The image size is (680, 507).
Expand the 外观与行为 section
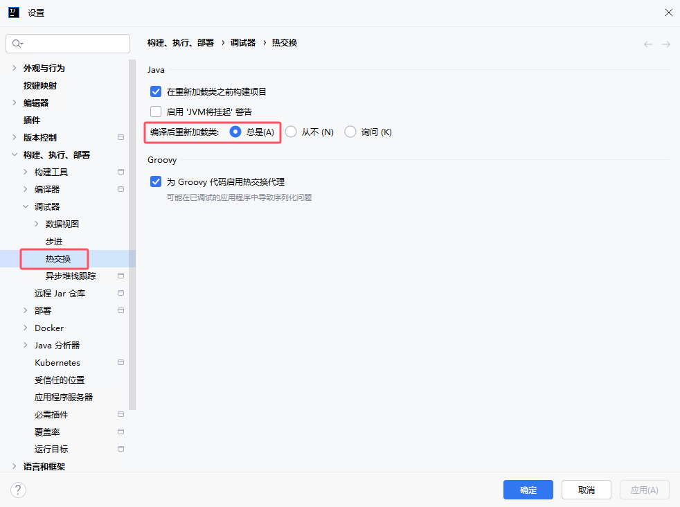[x=13, y=68]
